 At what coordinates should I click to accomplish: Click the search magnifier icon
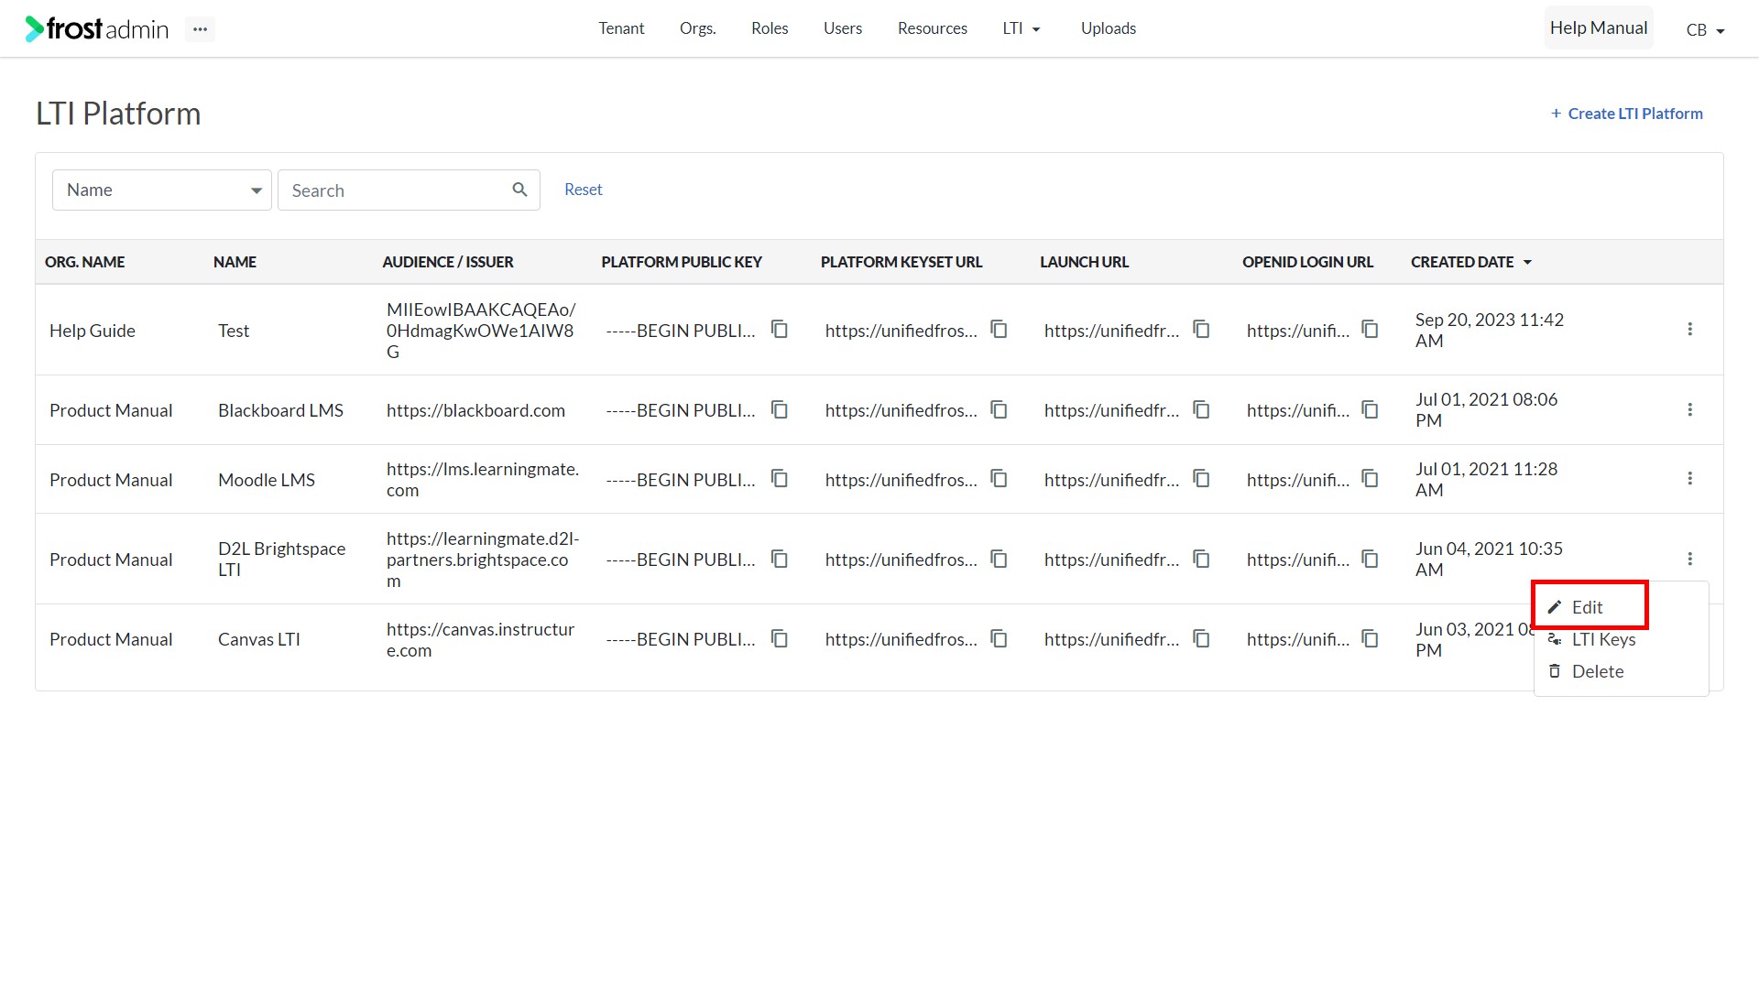pyautogui.click(x=519, y=190)
